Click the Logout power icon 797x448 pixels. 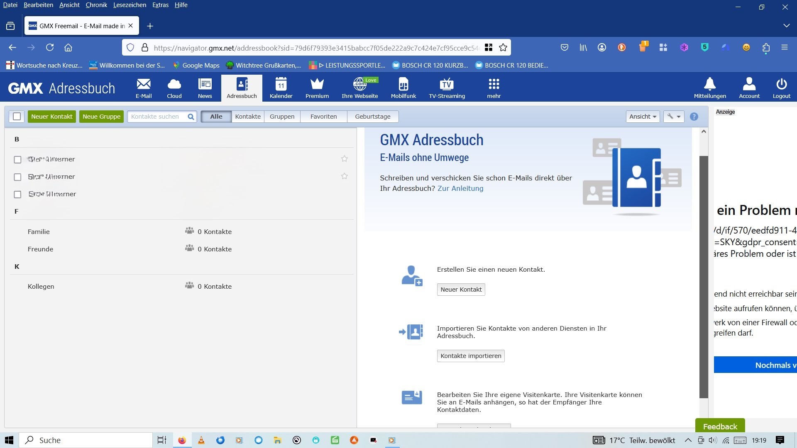click(782, 88)
